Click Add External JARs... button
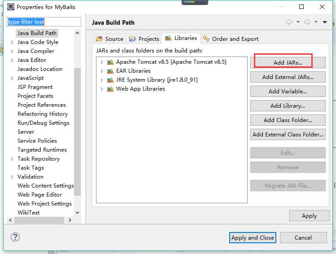This screenshot has width=336, height=254. pyautogui.click(x=288, y=77)
